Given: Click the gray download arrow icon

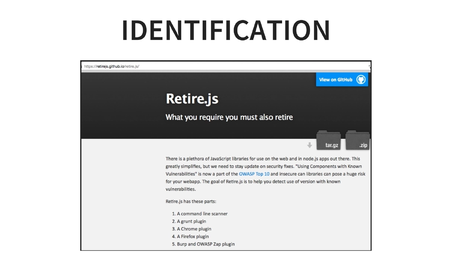Looking at the screenshot, I should (x=310, y=145).
